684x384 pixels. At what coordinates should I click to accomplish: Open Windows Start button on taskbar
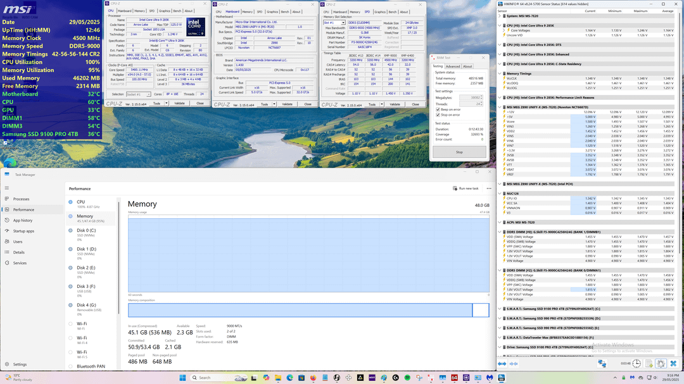[x=182, y=378]
